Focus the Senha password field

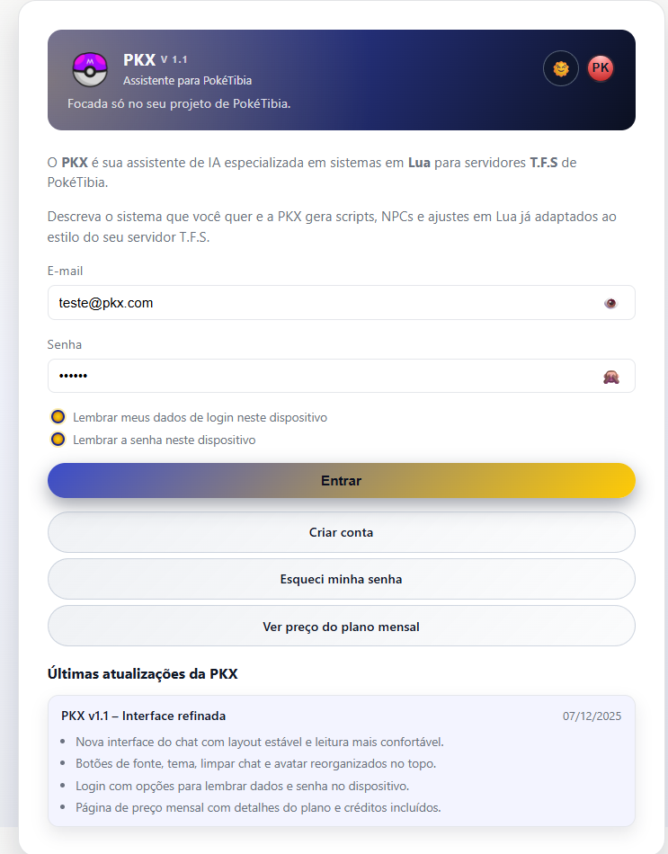click(x=324, y=376)
